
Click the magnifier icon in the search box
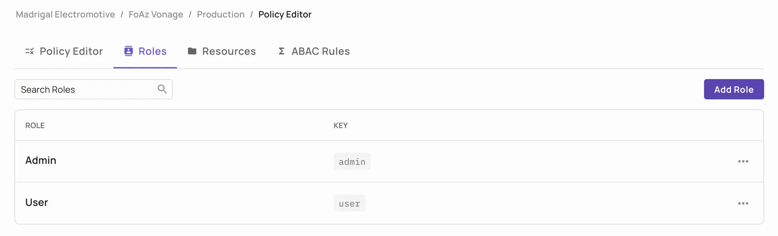[162, 89]
